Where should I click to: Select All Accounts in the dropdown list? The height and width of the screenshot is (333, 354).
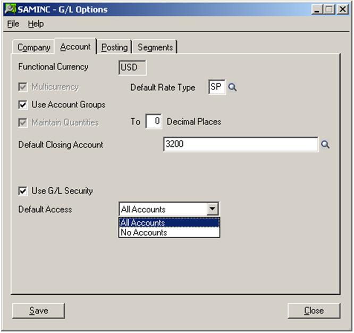click(x=169, y=222)
